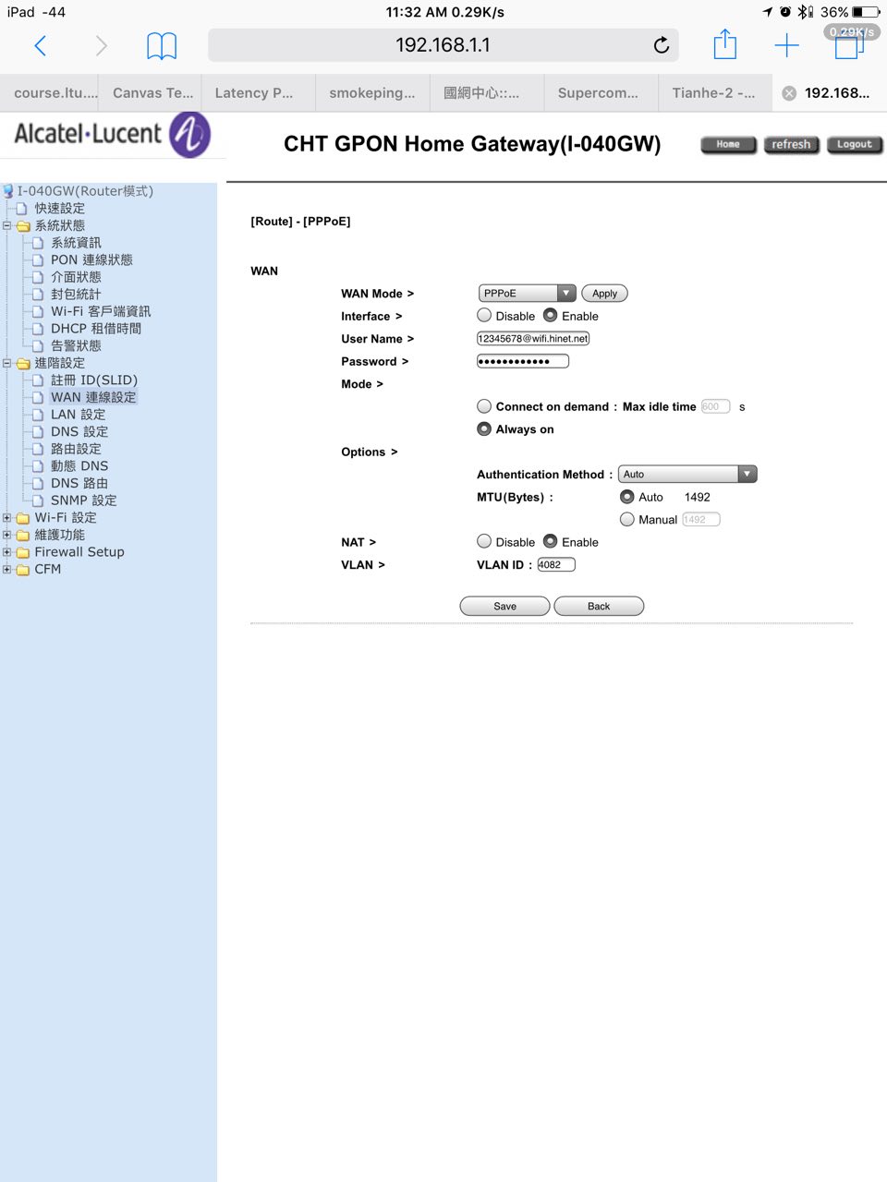
Task: Click the Save button
Action: click(505, 607)
